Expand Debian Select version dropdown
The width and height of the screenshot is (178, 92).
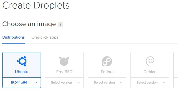150,83
